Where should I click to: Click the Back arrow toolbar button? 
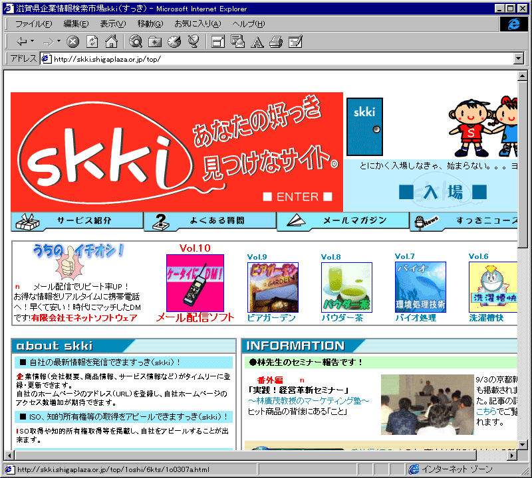tap(22, 42)
